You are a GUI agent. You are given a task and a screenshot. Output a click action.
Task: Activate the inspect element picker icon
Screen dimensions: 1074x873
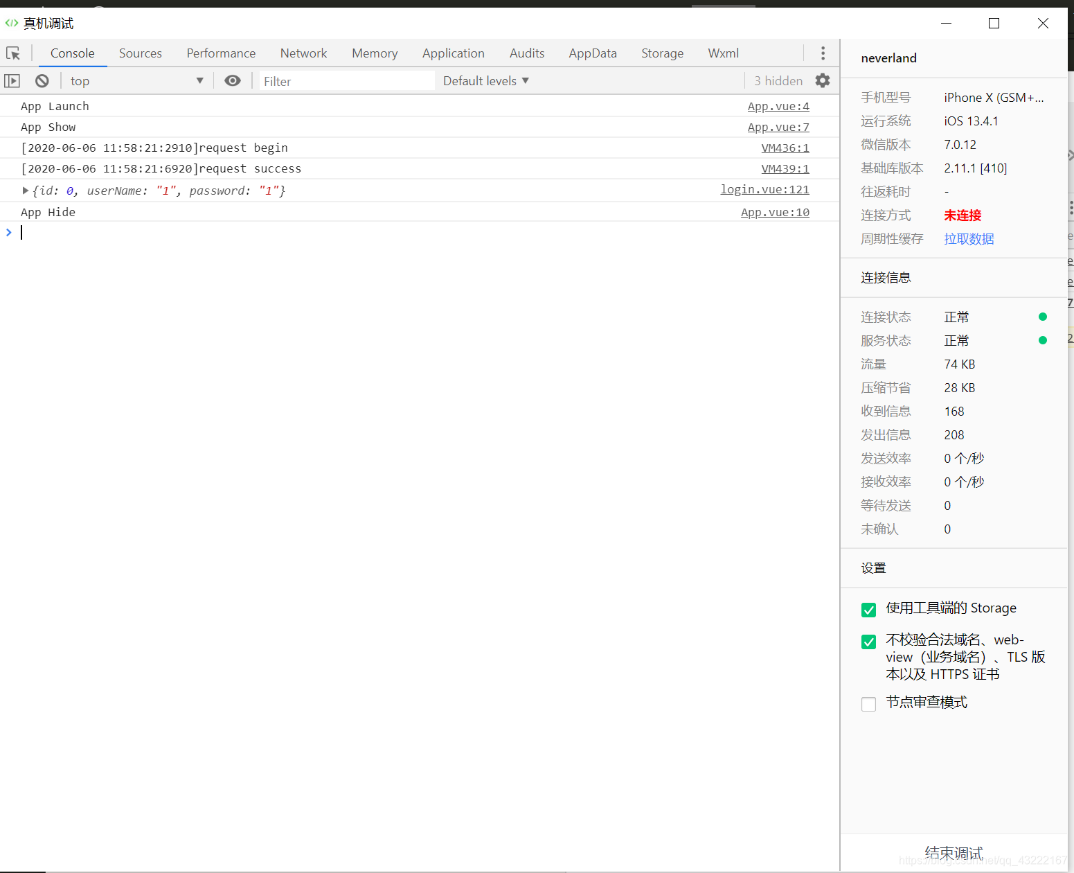click(x=13, y=53)
